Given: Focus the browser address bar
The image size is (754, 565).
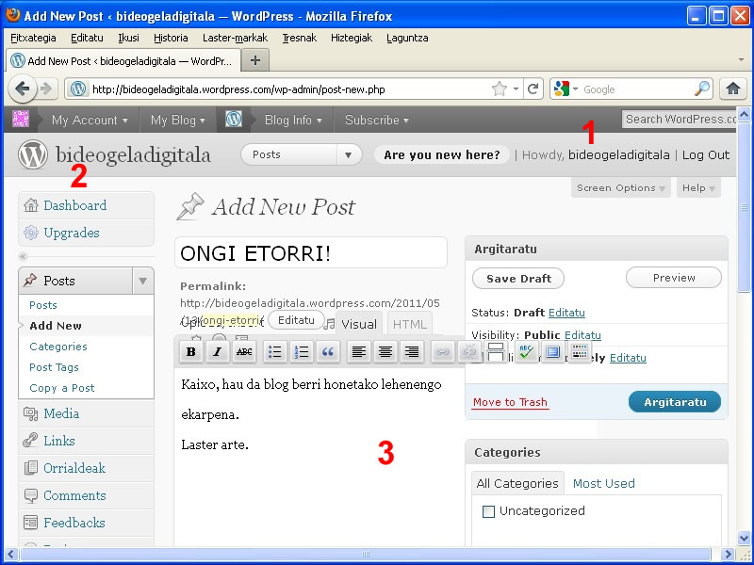Looking at the screenshot, I should 288,89.
